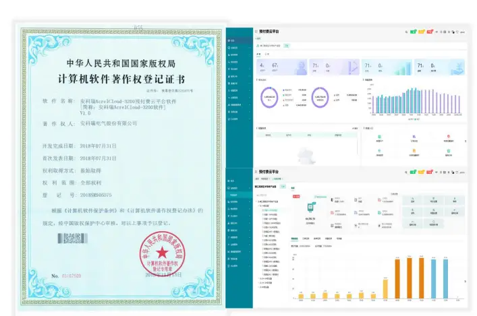
Task: Click the top-left grey action button in the lower dashboard panel
Action: pyautogui.click(x=413, y=201)
